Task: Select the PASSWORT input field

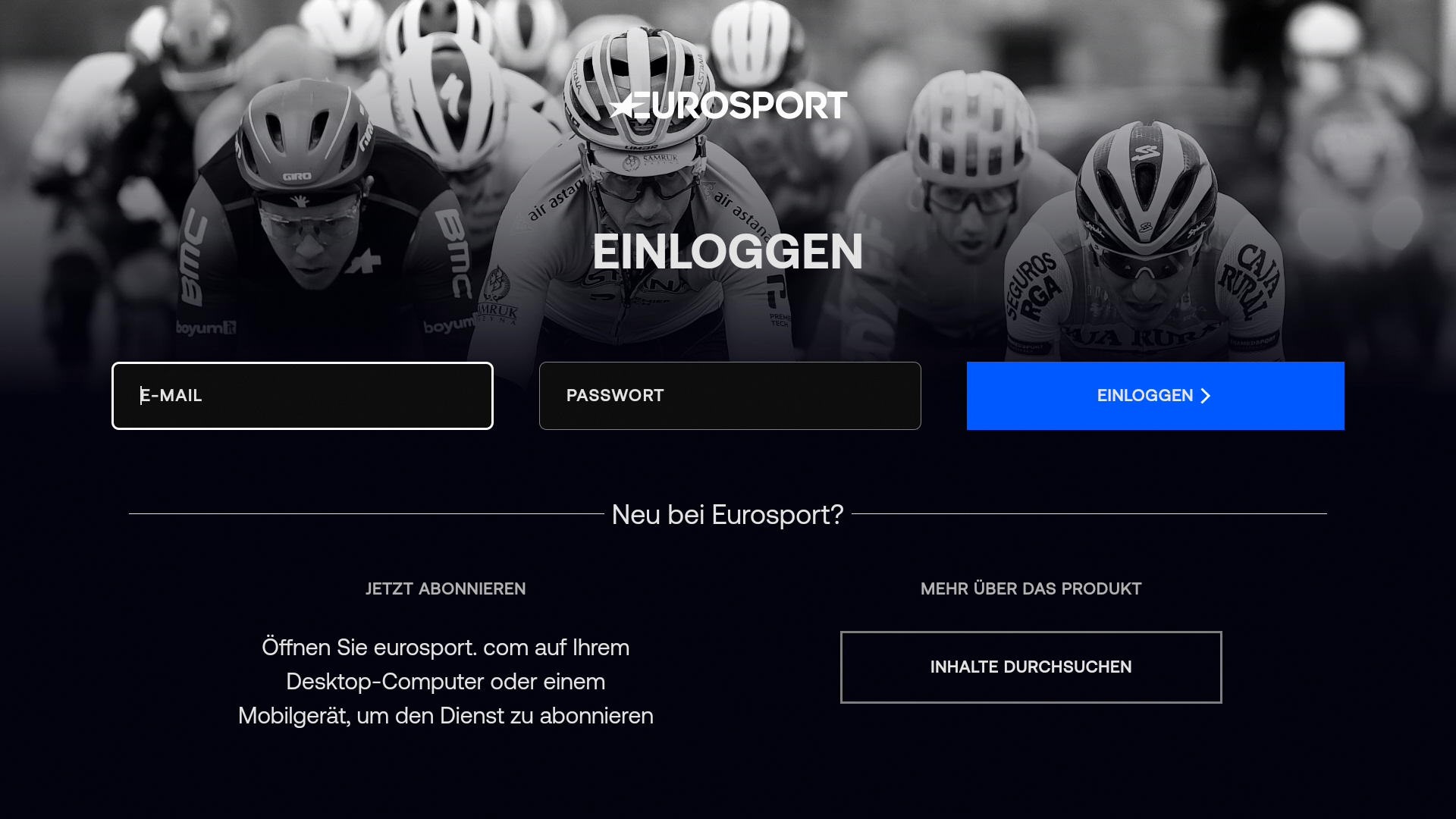Action: 730,396
